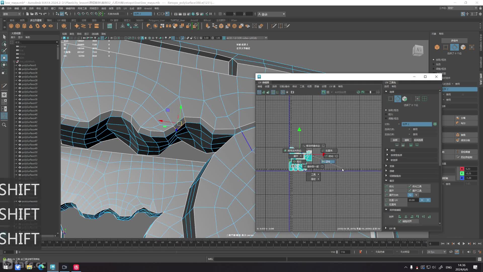Create a polygon cylinder from the shelf
This screenshot has width=483, height=272.
[24, 26]
